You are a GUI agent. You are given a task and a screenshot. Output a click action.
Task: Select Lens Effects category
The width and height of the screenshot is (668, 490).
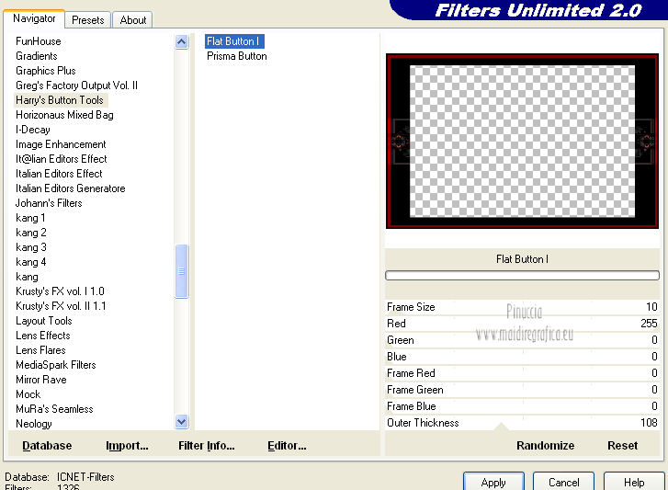point(43,336)
